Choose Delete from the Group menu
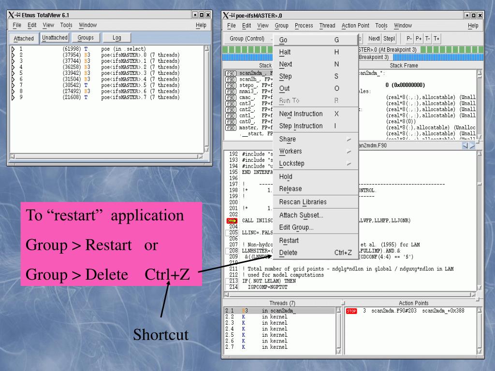 [315, 253]
